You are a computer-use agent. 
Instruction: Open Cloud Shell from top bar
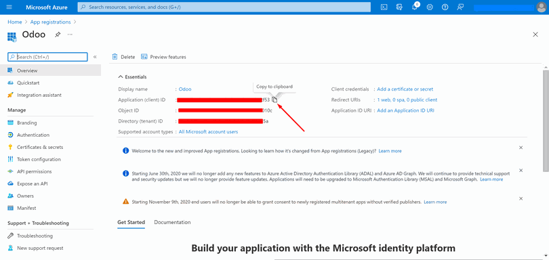(384, 7)
